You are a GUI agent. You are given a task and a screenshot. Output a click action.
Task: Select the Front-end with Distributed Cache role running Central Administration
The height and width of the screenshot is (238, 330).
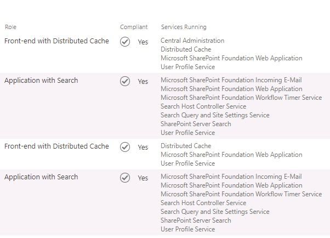point(56,41)
